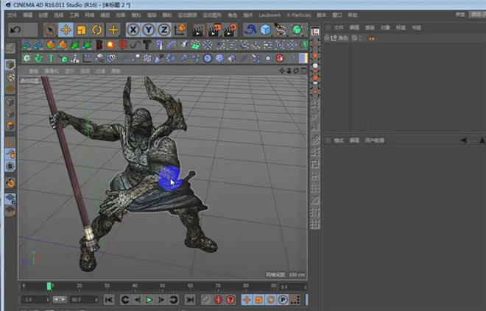Viewport: 486px width, 311px height.
Task: Click the red question mark keyframe selection button
Action: pyautogui.click(x=230, y=299)
